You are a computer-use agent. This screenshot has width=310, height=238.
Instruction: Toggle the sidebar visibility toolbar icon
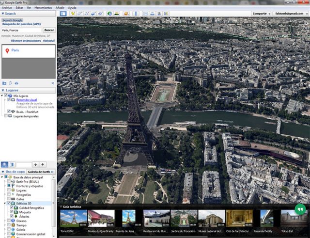[x=63, y=14]
